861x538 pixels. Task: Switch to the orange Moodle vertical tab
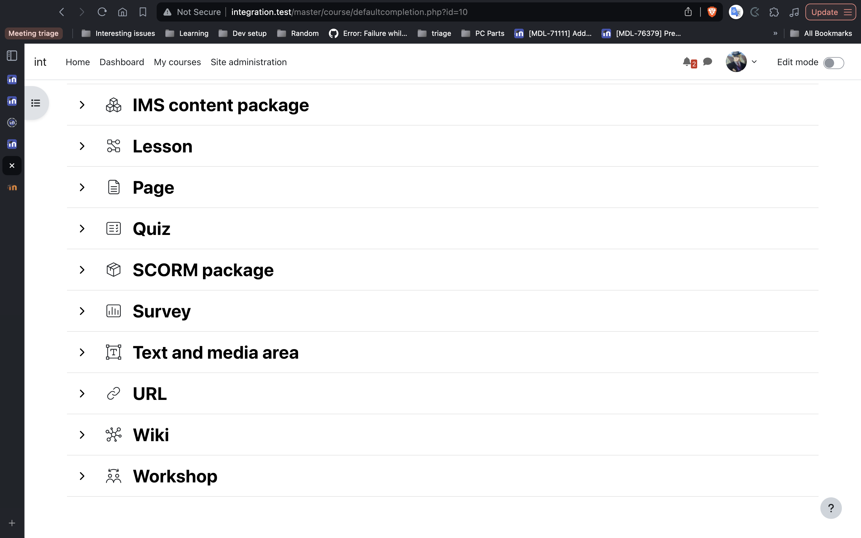tap(12, 187)
